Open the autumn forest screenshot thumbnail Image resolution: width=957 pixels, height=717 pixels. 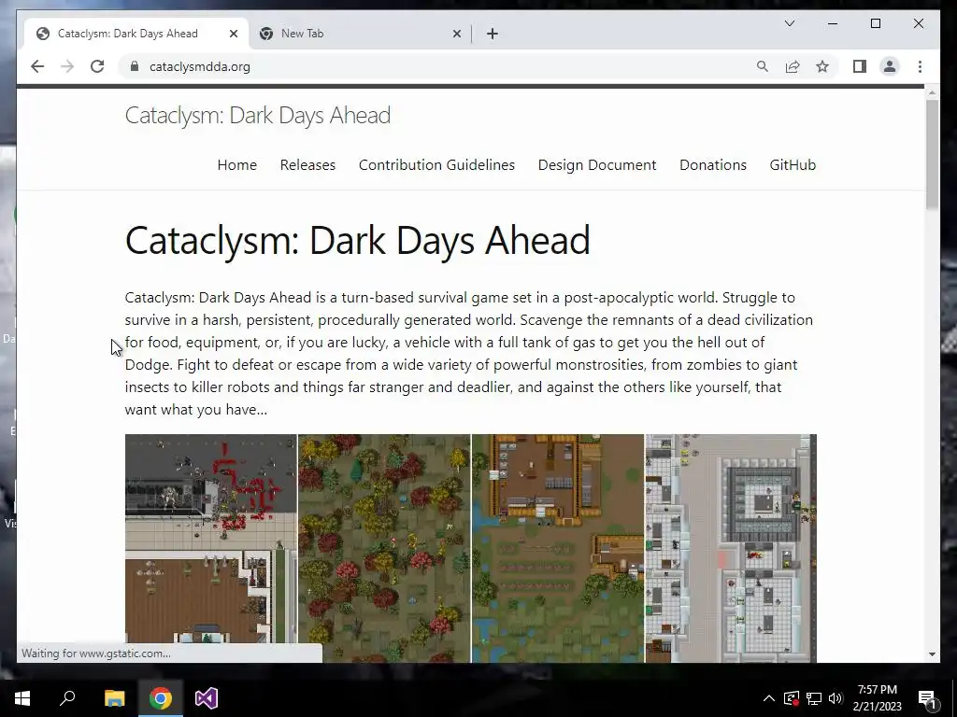click(x=384, y=548)
